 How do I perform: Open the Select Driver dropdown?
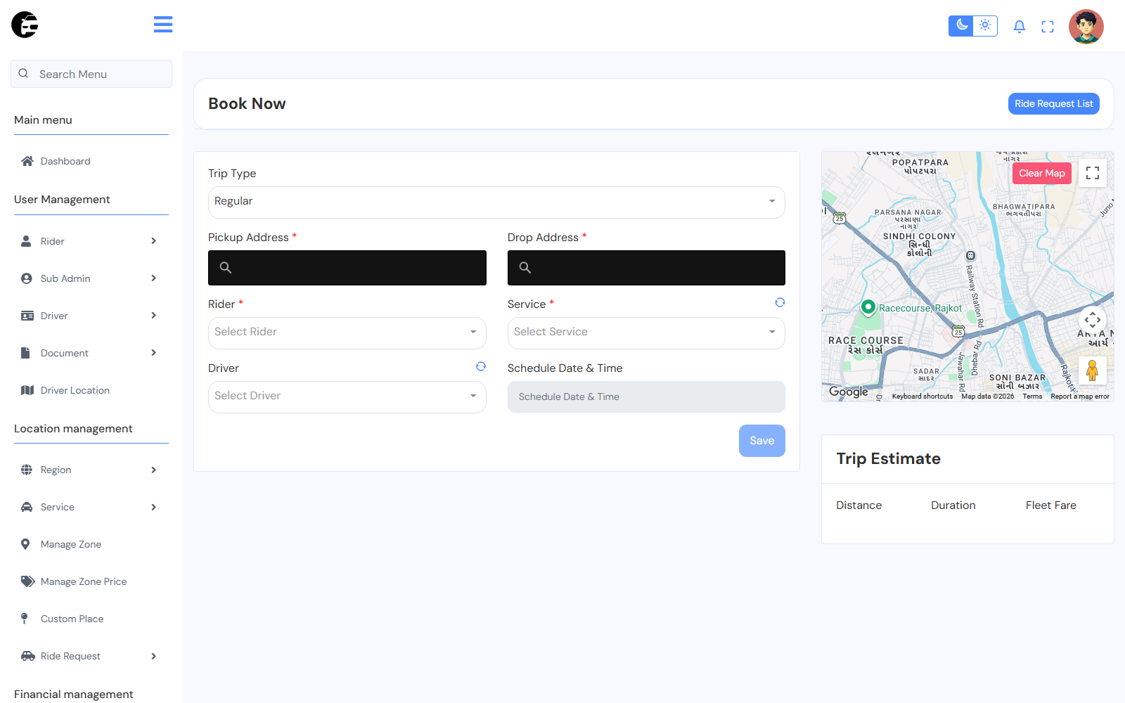347,397
